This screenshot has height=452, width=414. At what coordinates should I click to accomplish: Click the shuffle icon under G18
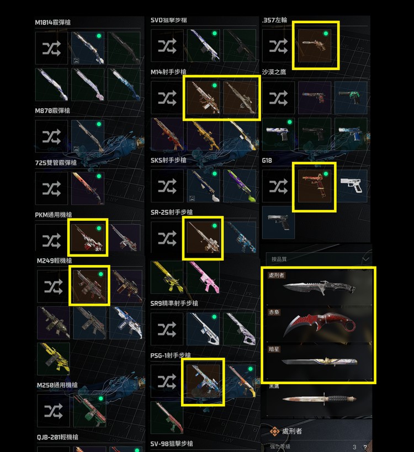279,186
